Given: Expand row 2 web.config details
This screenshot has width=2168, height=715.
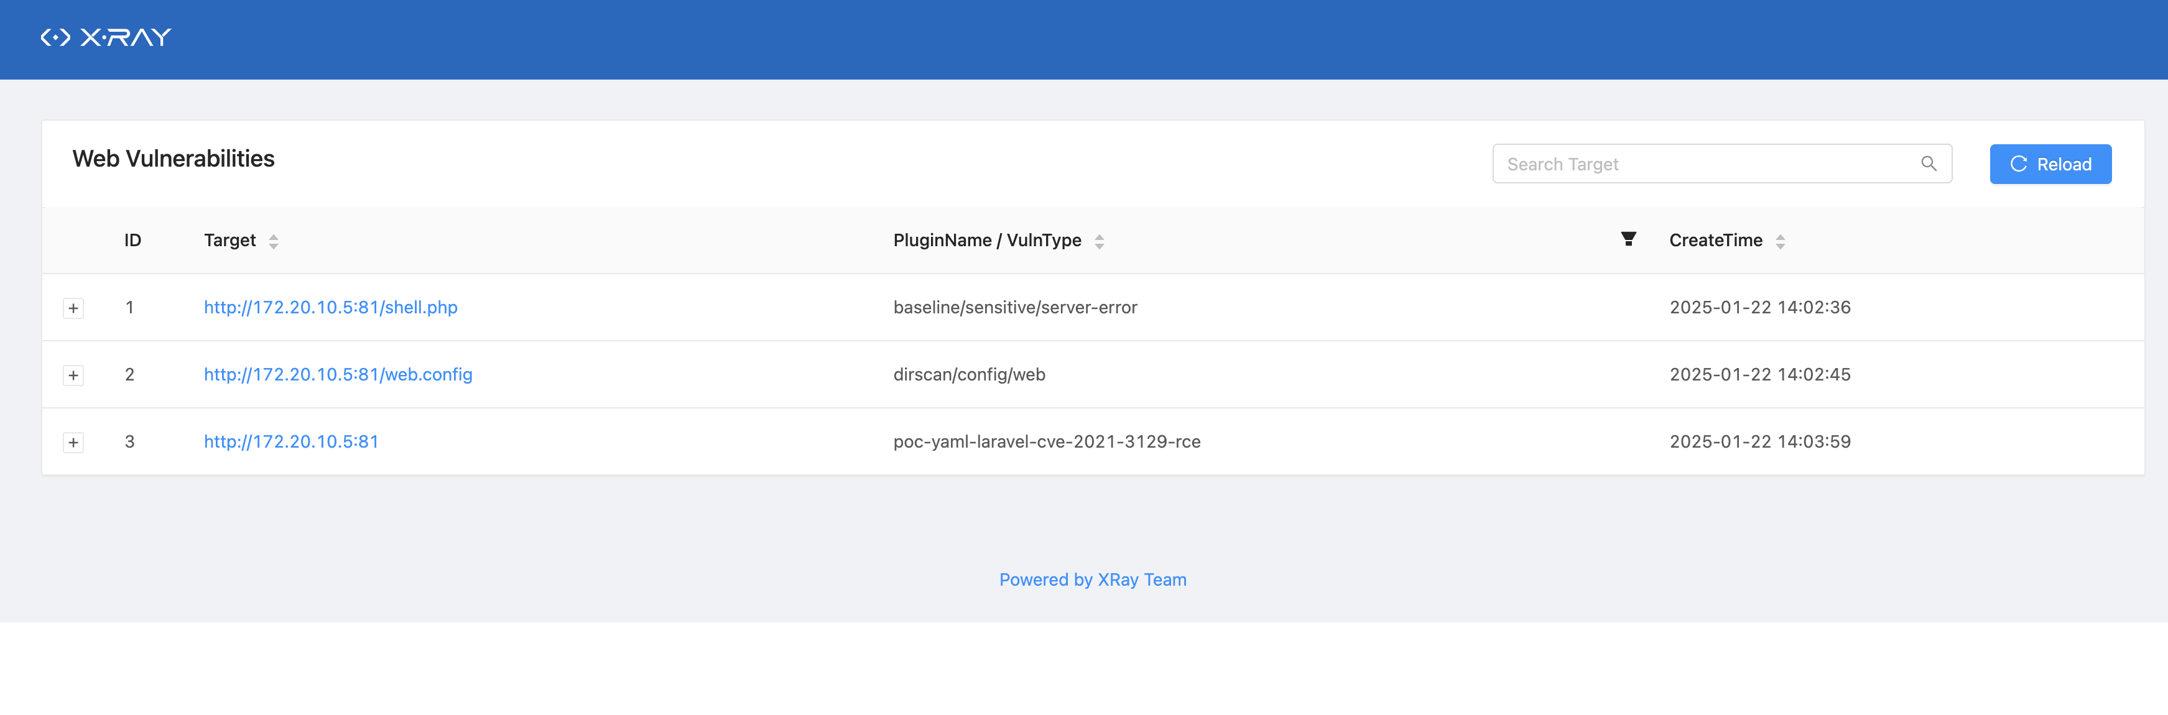Looking at the screenshot, I should (73, 375).
